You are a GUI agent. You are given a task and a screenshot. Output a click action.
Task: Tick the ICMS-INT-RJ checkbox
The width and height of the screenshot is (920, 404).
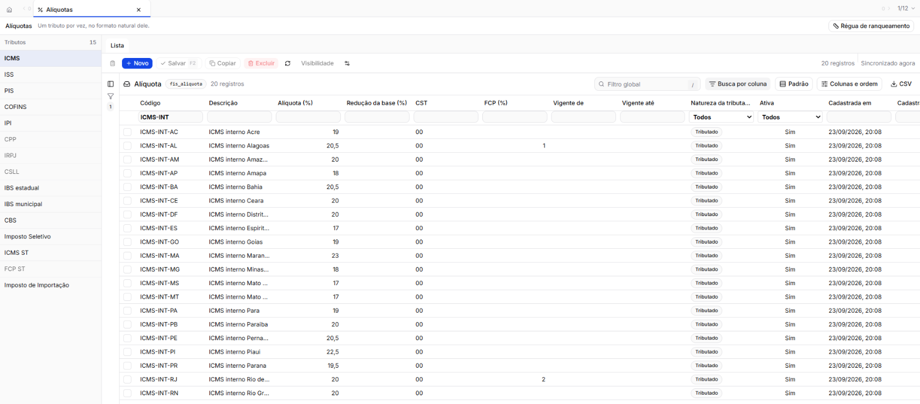[127, 379]
